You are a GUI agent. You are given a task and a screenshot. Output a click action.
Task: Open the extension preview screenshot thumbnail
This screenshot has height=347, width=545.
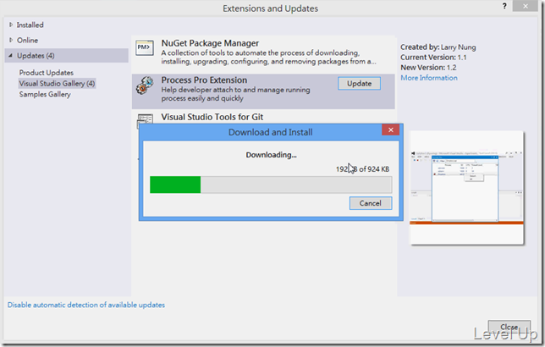[x=467, y=188]
